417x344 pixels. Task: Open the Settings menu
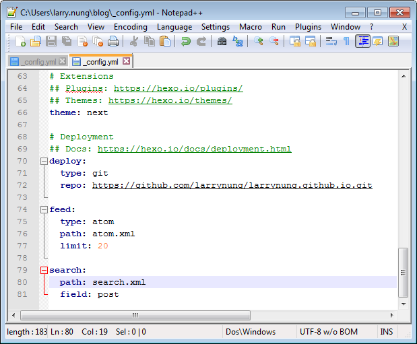[x=216, y=27]
